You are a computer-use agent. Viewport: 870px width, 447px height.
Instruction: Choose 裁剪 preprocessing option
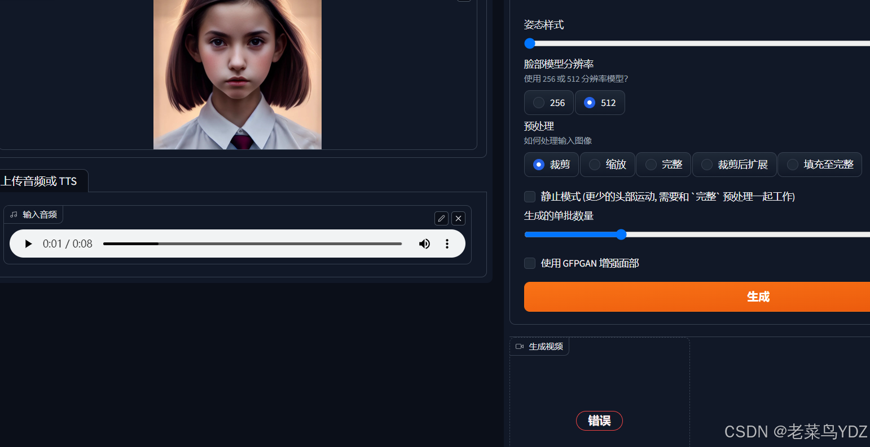[551, 165]
